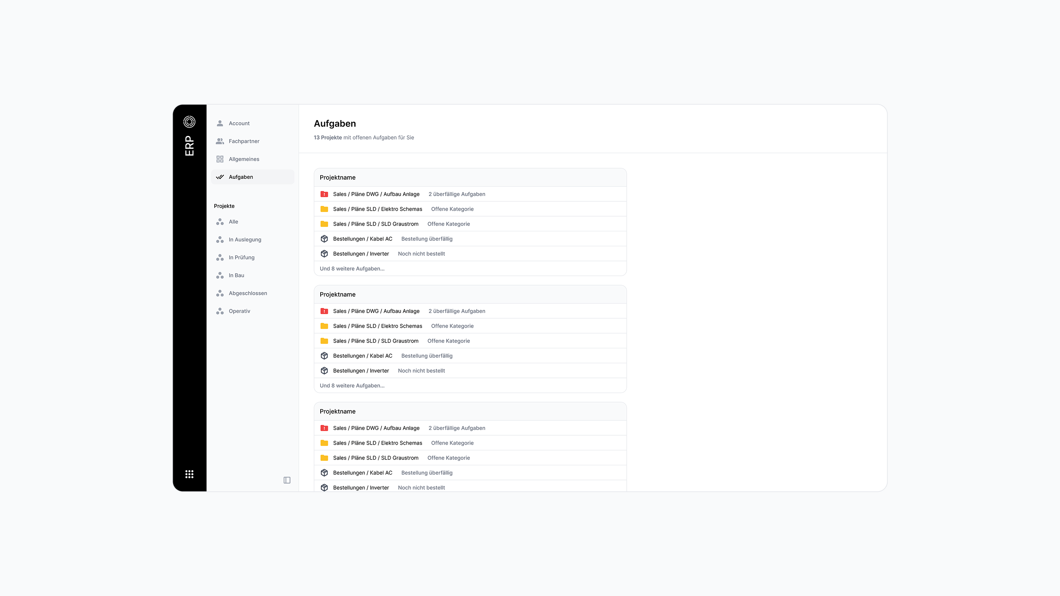This screenshot has height=596, width=1060.
Task: Click the Abgeschlossen icon in sidebar
Action: [x=220, y=294]
